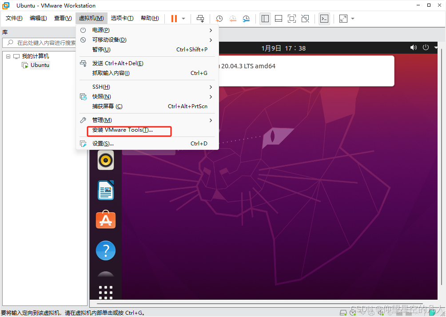Select 暂停(U) in the VM menu
The width and height of the screenshot is (446, 317).
coord(147,50)
